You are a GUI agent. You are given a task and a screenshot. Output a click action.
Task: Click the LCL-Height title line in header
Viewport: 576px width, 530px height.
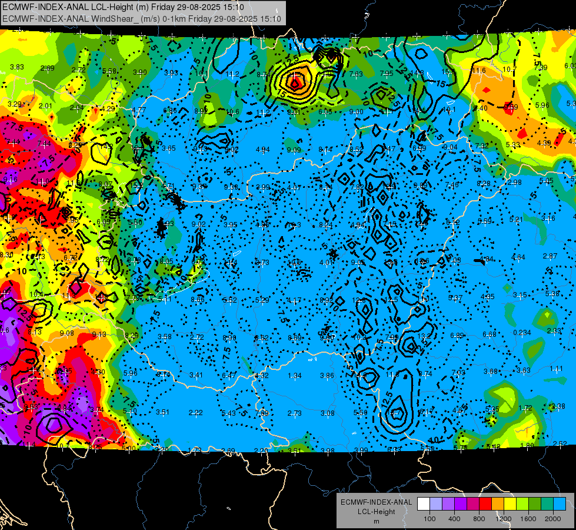[123, 7]
